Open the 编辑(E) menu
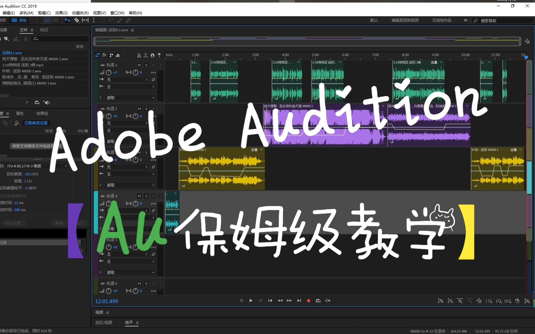 [9, 13]
